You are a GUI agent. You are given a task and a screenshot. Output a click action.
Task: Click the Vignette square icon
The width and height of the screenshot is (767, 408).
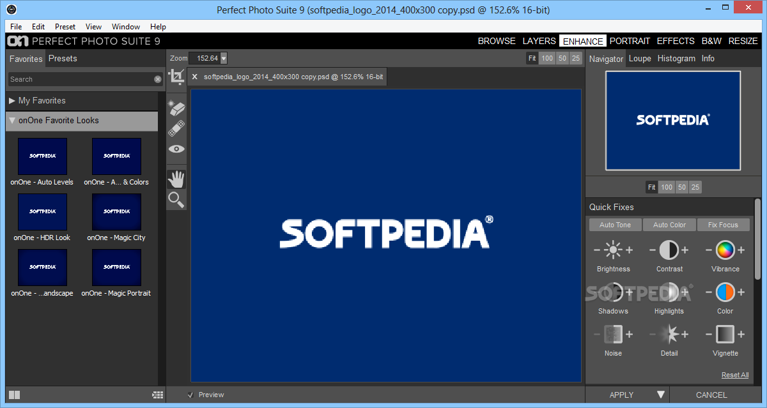pyautogui.click(x=725, y=334)
